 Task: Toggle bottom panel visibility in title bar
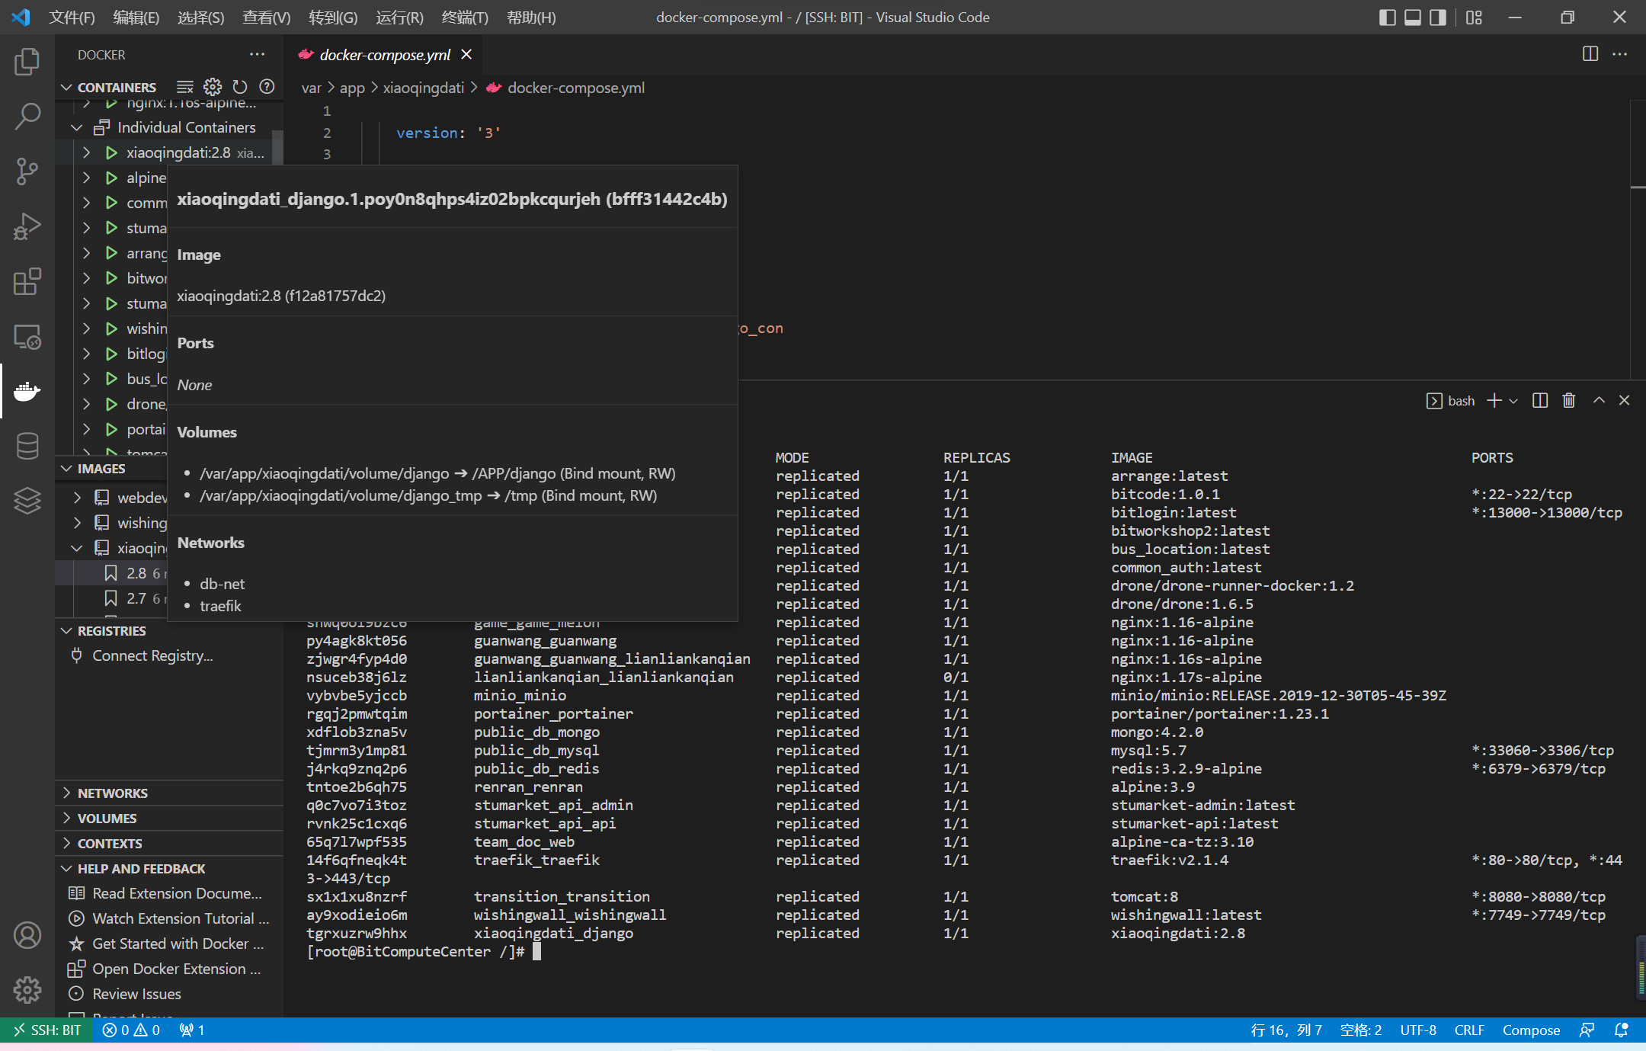coord(1413,18)
